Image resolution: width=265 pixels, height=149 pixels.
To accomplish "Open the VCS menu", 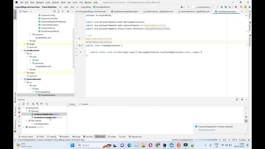I will (81, 2).
